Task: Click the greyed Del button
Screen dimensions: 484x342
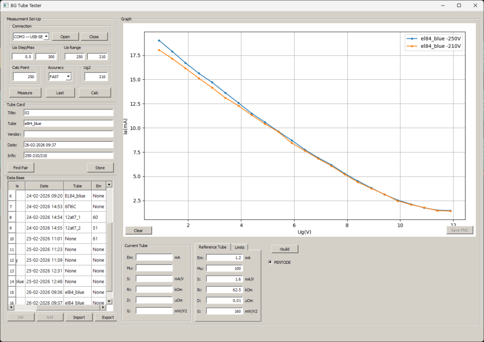Action: [21, 317]
